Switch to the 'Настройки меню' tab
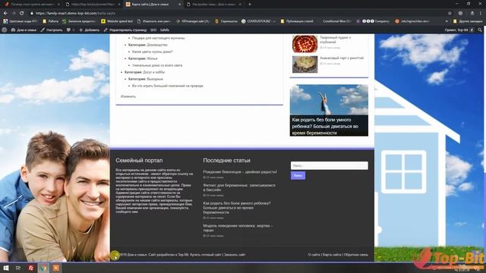The height and width of the screenshot is (273, 486). (213, 5)
